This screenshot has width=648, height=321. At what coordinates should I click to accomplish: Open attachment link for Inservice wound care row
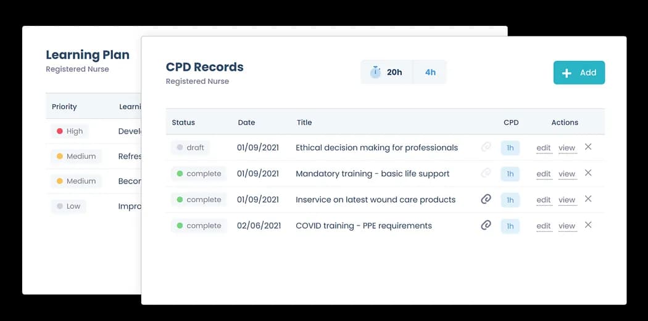(x=486, y=199)
